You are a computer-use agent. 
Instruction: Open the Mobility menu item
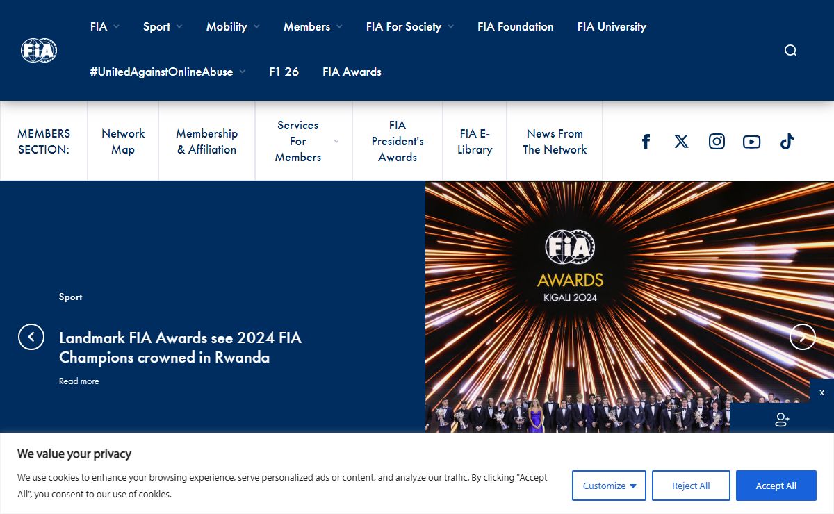point(227,26)
